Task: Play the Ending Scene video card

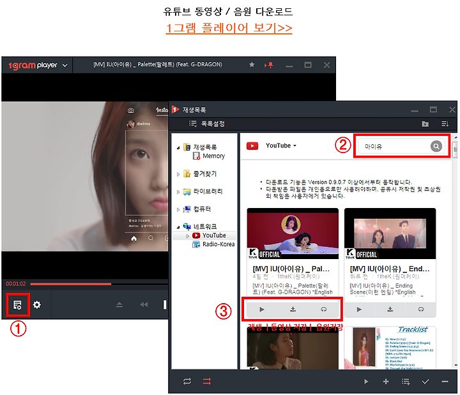Action: click(359, 309)
